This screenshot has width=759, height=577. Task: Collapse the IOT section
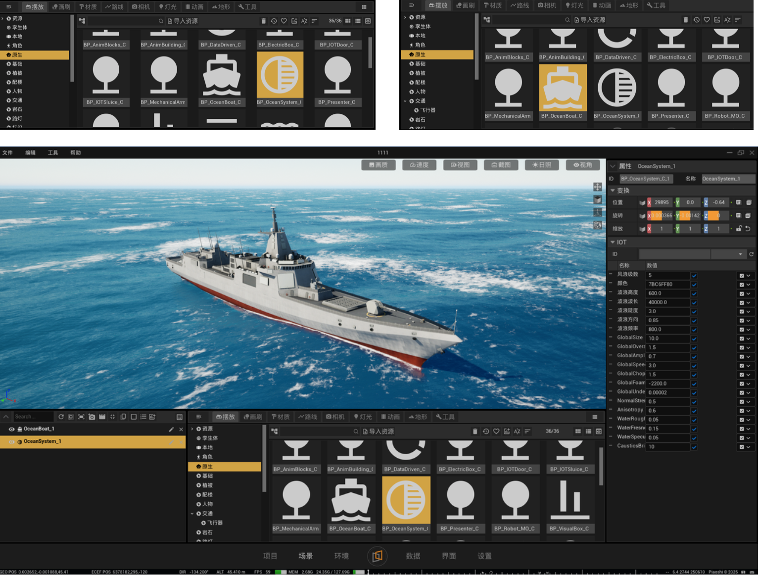click(x=613, y=242)
